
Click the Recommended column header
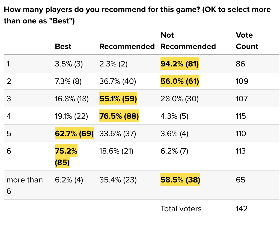(x=127, y=47)
